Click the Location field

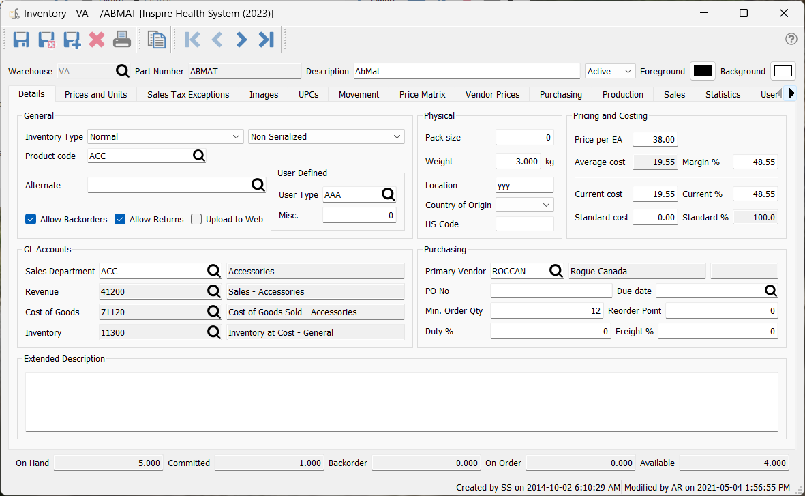pyautogui.click(x=525, y=185)
